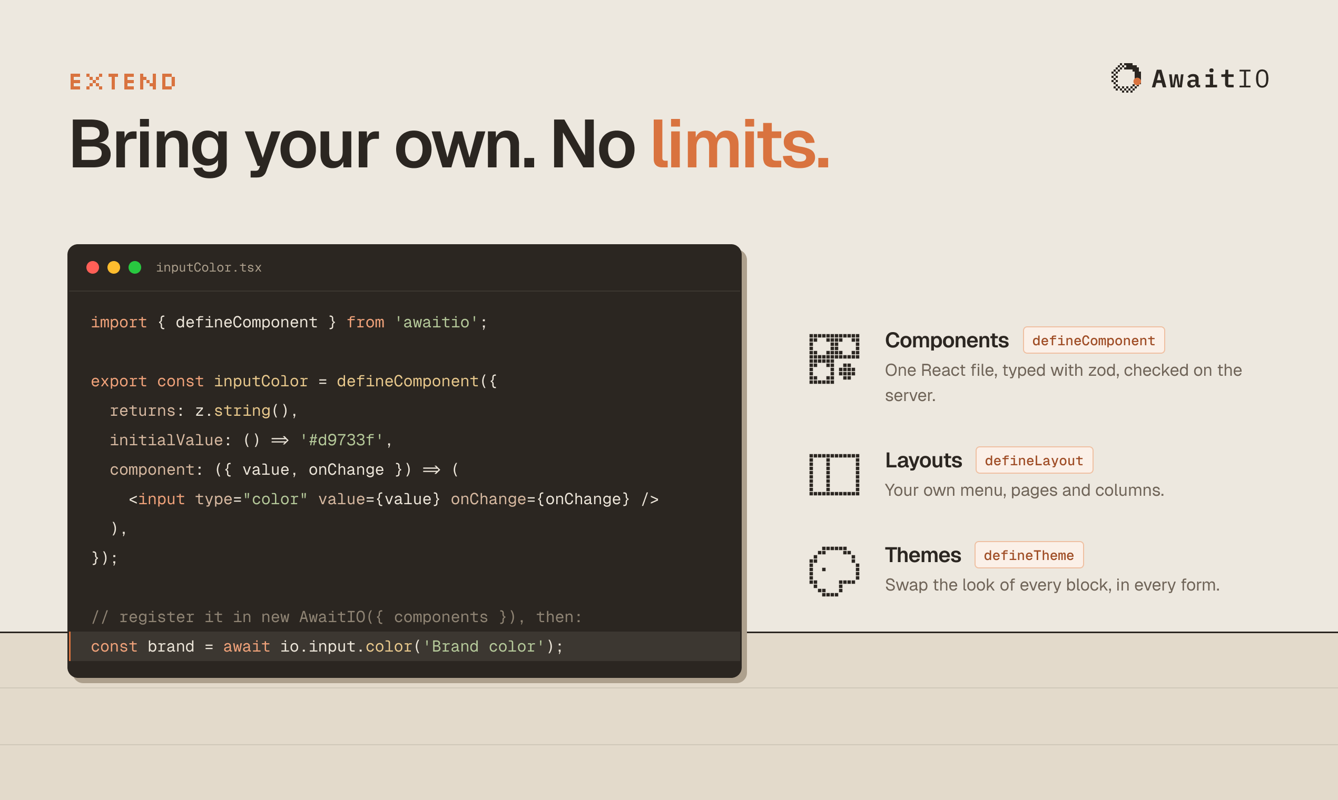Click the defineLayout code badge
Viewport: 1338px width, 800px height.
pos(1034,461)
